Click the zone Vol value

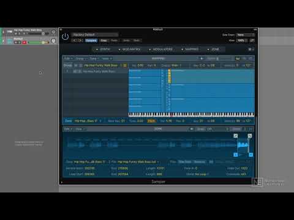click(169, 121)
